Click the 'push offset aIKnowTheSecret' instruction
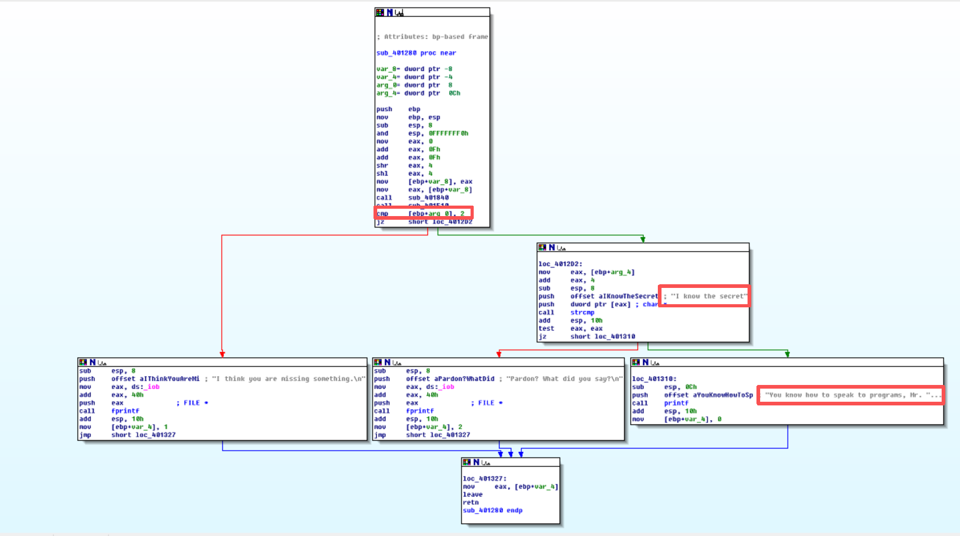This screenshot has height=536, width=960. pyautogui.click(x=598, y=296)
